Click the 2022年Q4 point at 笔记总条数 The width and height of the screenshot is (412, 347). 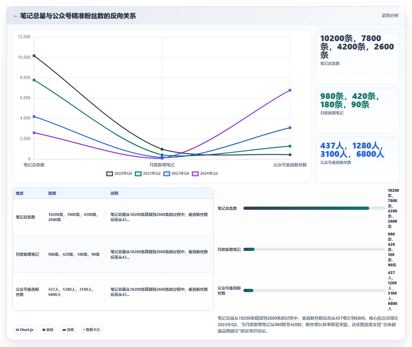(34, 56)
